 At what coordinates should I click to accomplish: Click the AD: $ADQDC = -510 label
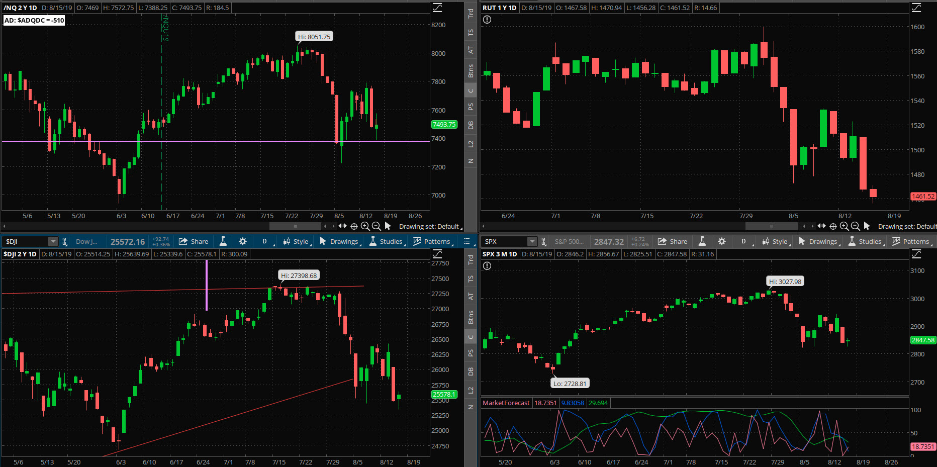(x=34, y=20)
